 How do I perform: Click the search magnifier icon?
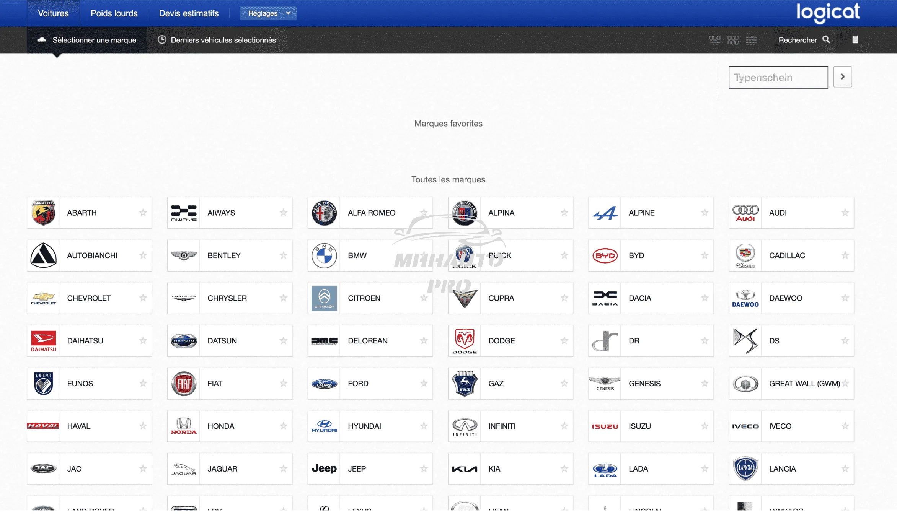(x=826, y=40)
